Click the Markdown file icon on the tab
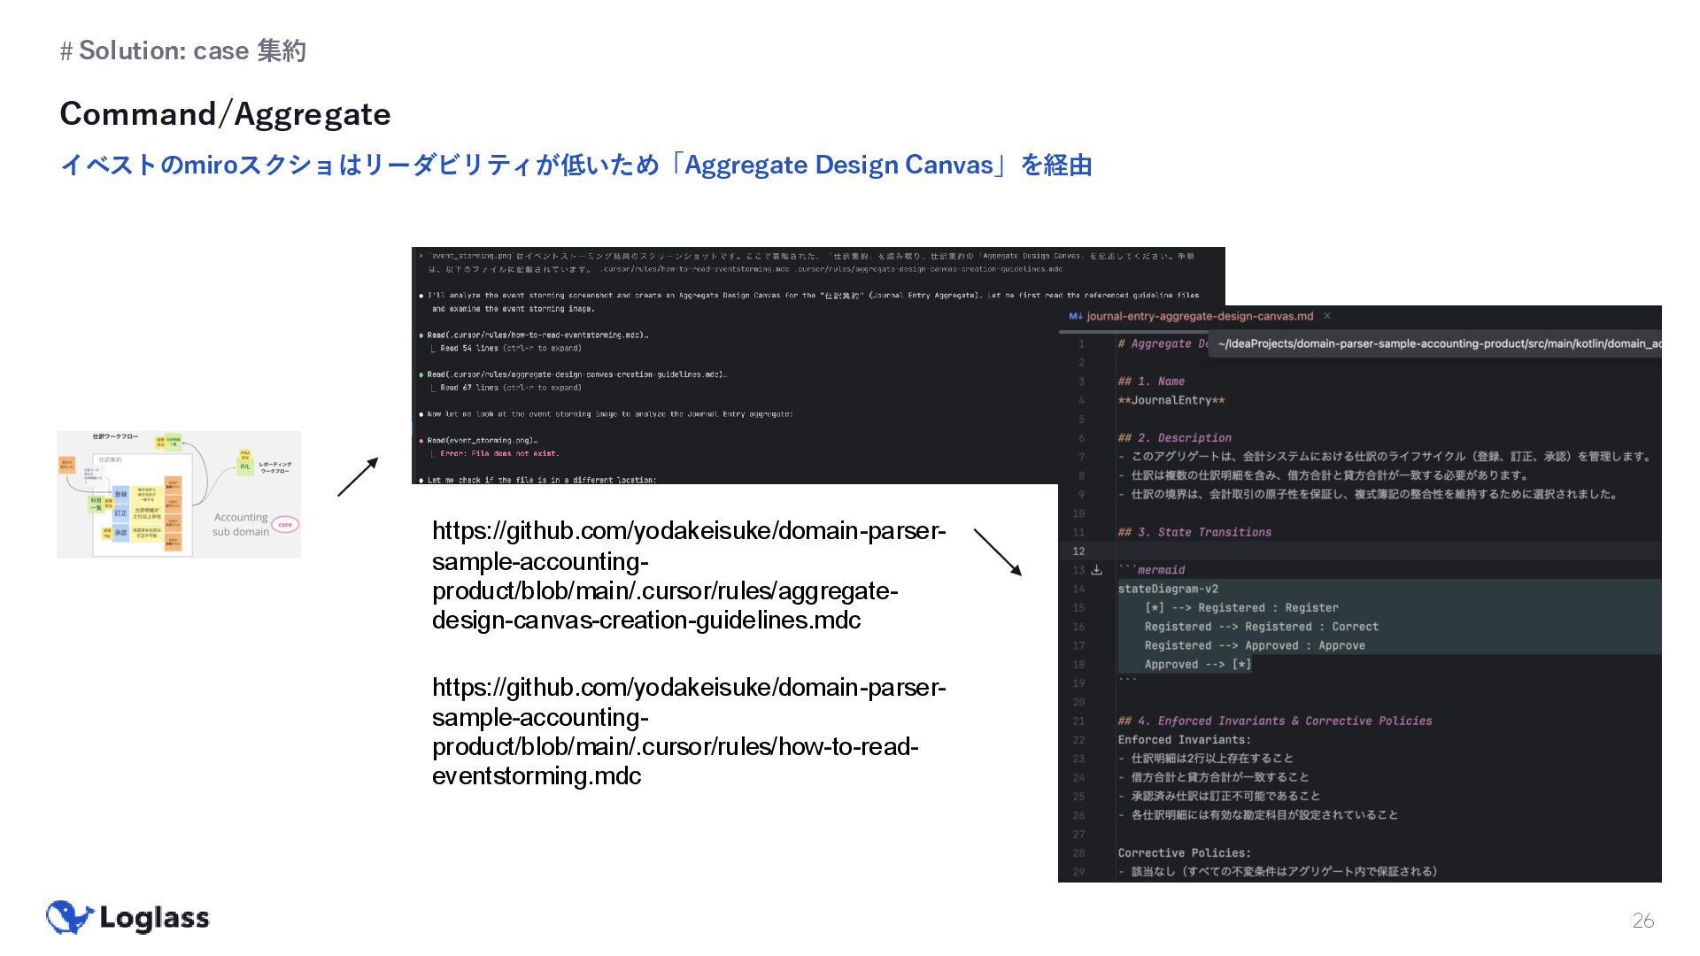Viewport: 1700px width, 956px height. 1075,316
